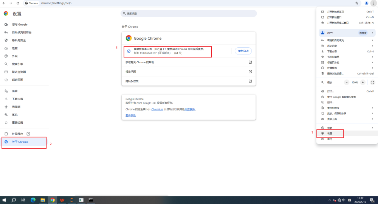Screen dimensions: 378x204
Task: Increase zoom with the plus button
Action: (363, 83)
